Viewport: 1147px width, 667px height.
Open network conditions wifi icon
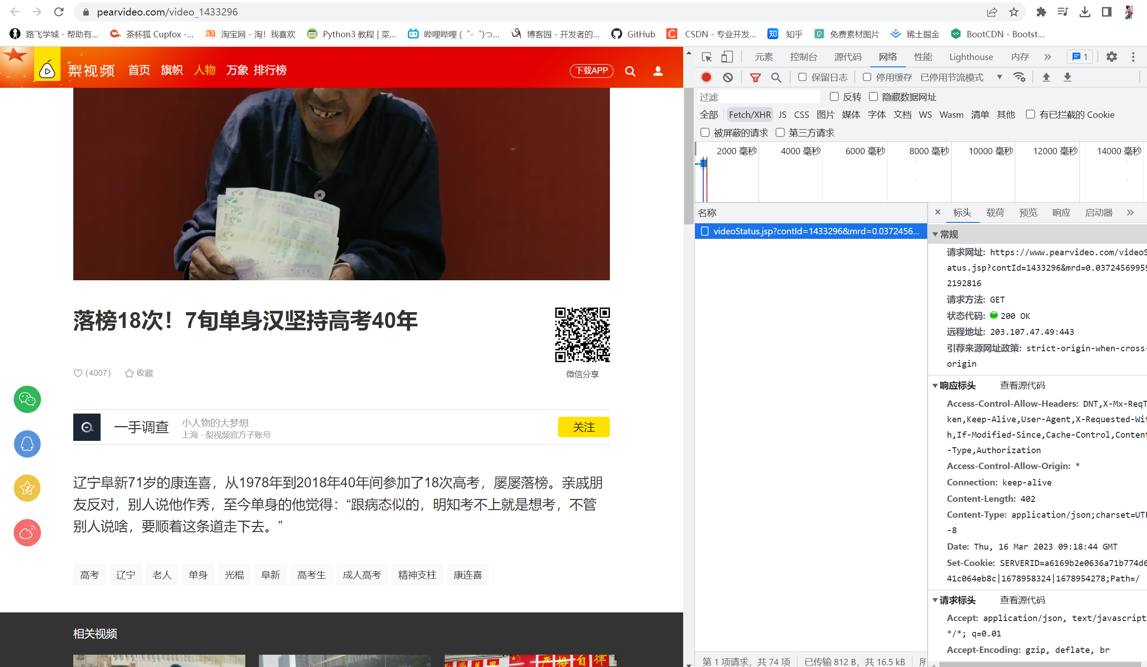1020,77
